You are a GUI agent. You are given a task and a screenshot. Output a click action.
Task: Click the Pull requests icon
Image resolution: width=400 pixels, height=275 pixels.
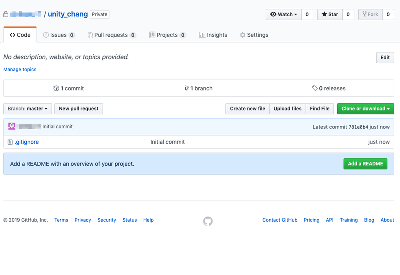click(90, 35)
